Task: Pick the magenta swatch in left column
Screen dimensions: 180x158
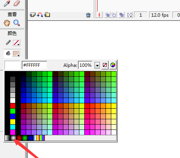Action: click(x=13, y=132)
